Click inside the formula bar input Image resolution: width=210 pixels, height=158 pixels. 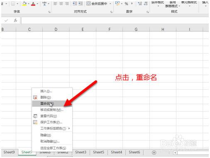coord(115,20)
